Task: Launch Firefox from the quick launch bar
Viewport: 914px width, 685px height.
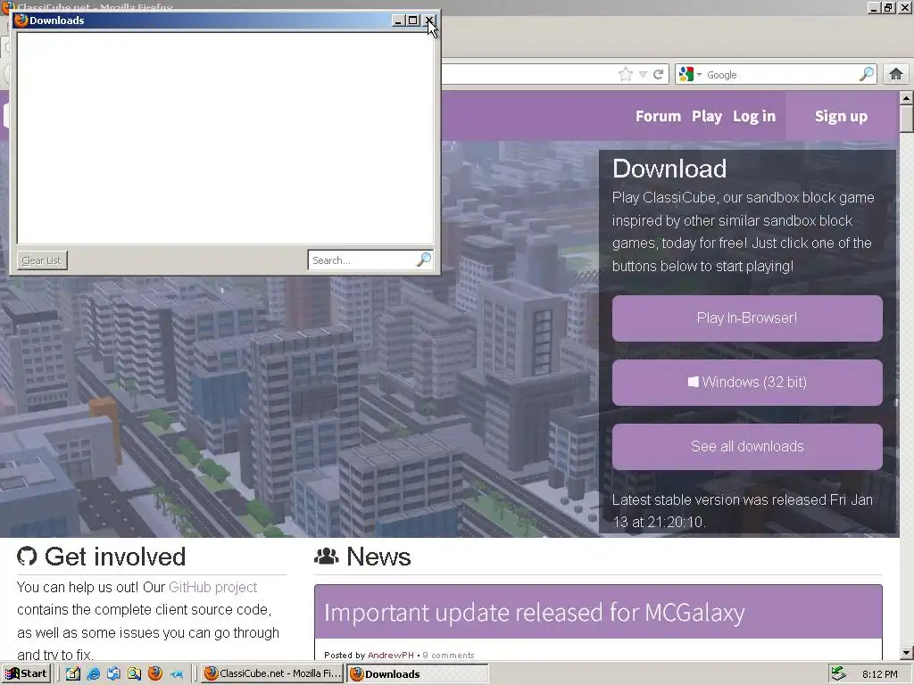Action: pyautogui.click(x=155, y=673)
